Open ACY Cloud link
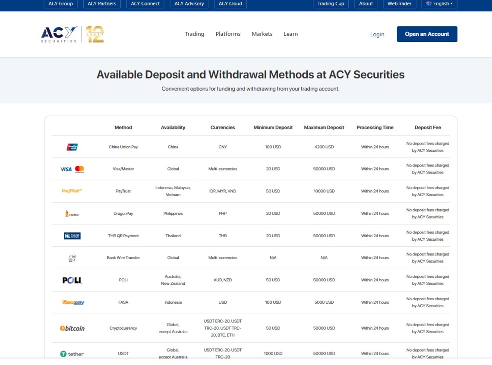492x365 pixels. [x=230, y=3]
